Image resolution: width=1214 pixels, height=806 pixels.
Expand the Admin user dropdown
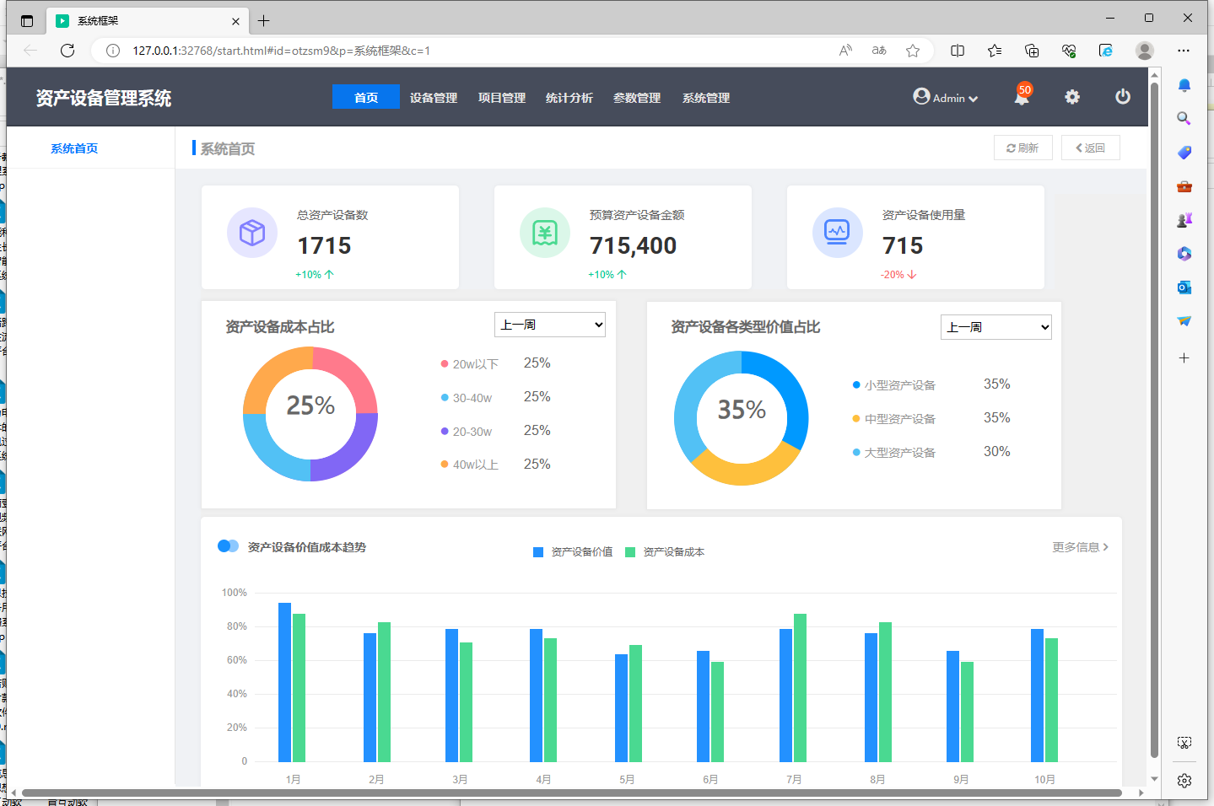click(x=974, y=99)
